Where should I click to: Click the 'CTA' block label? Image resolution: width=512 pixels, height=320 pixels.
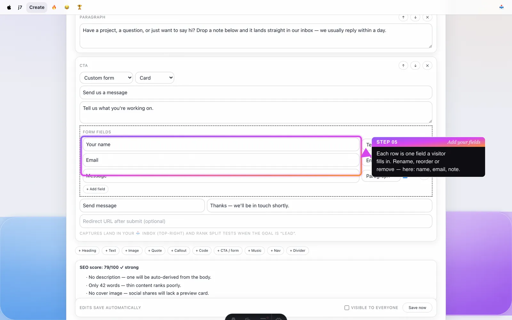84,66
